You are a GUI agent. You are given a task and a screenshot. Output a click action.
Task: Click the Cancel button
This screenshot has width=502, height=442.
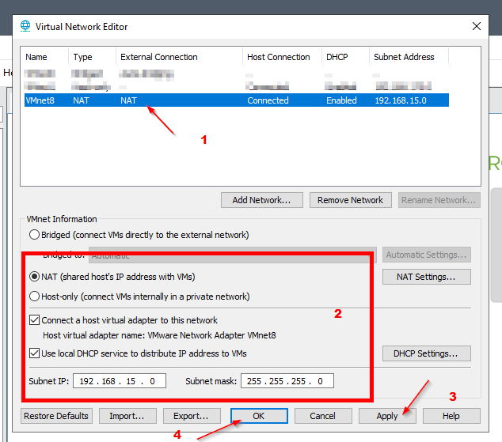[323, 416]
